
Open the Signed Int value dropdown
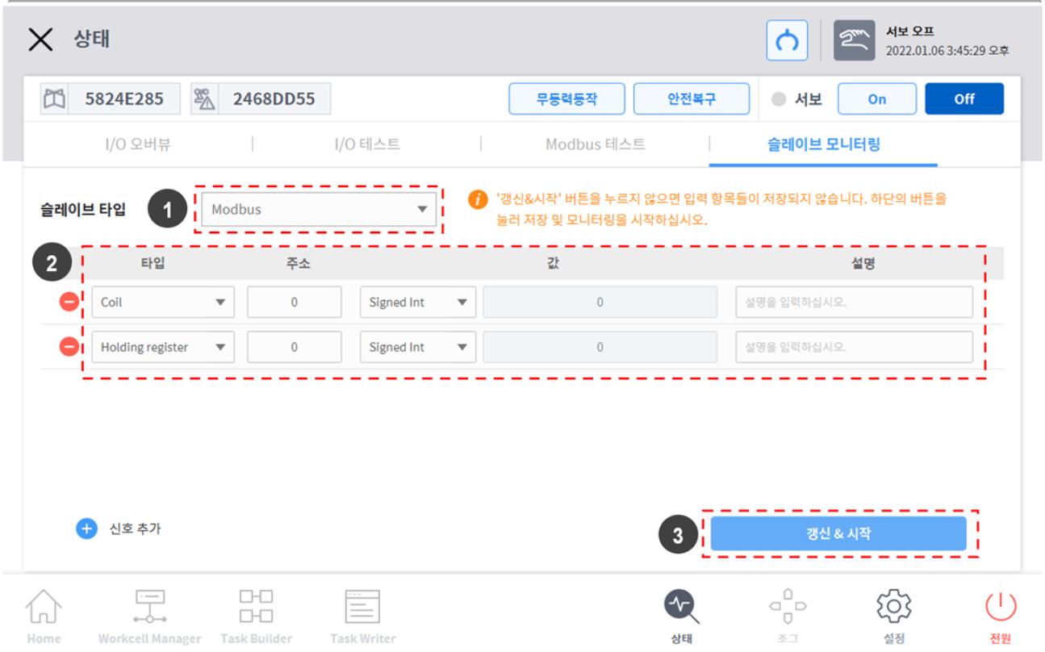pyautogui.click(x=417, y=302)
